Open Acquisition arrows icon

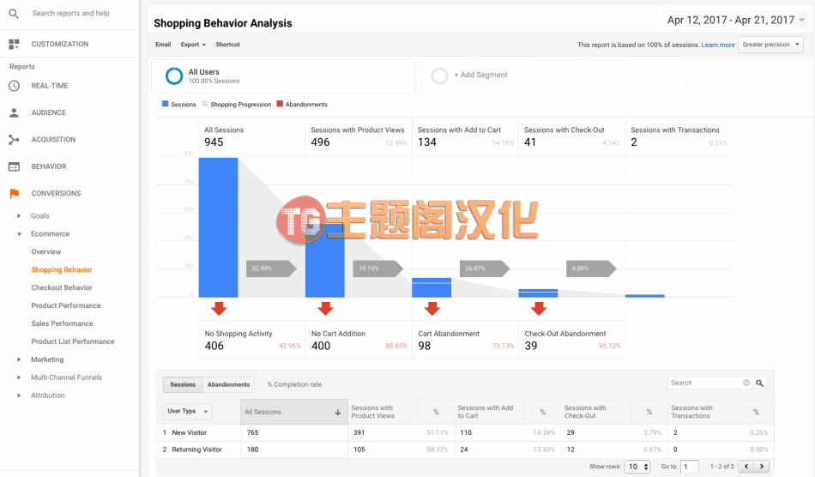tap(14, 139)
